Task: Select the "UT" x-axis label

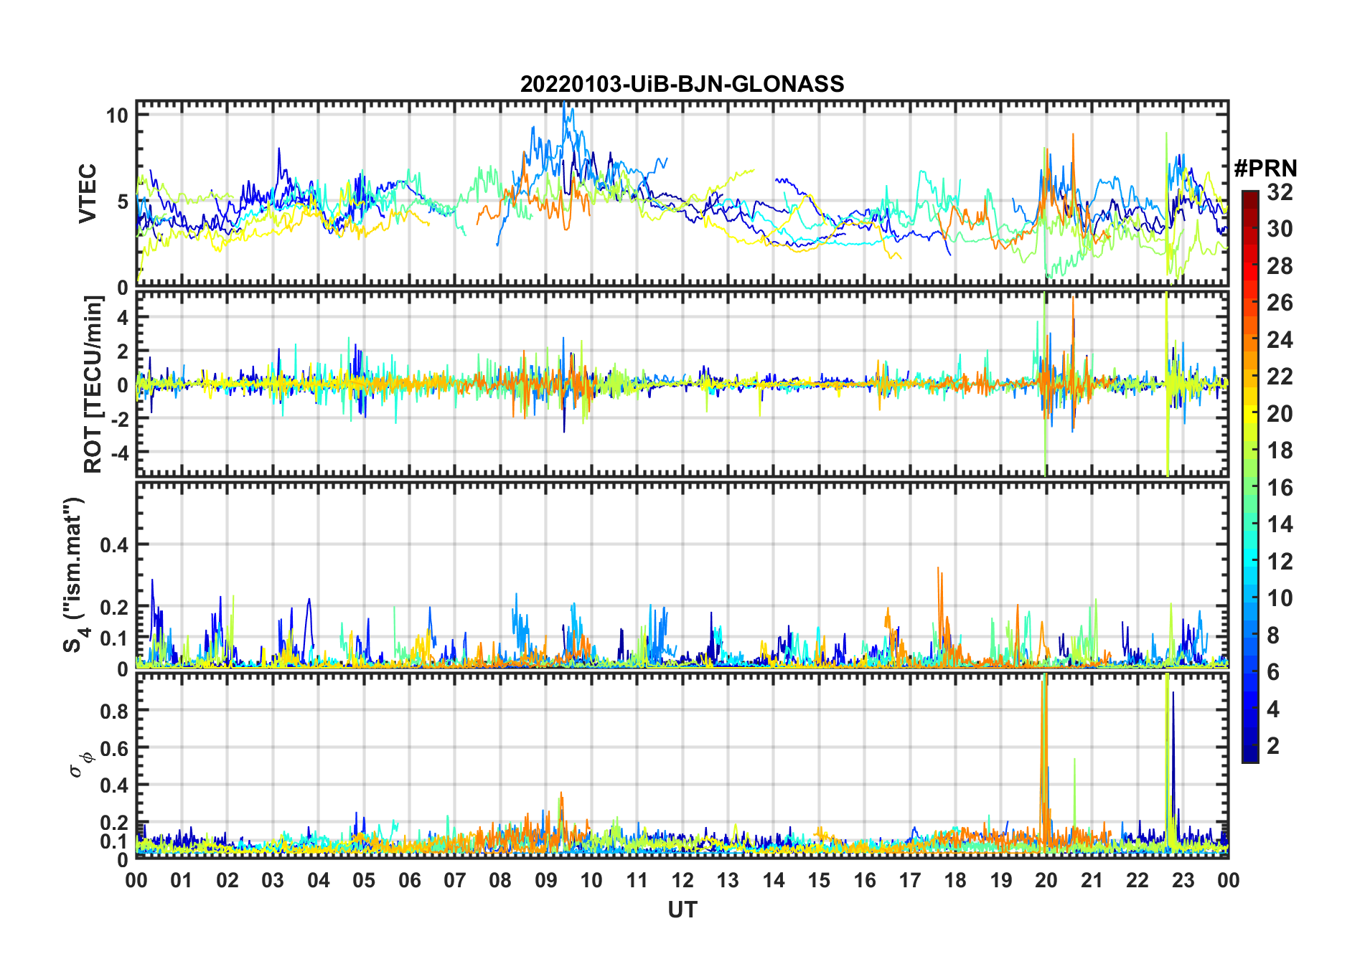Action: tap(682, 910)
